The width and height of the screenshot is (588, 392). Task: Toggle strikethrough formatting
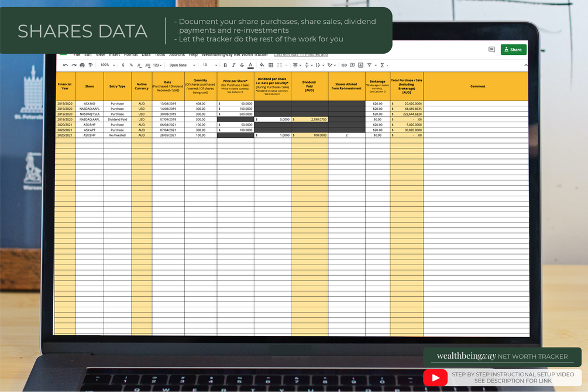pos(242,65)
